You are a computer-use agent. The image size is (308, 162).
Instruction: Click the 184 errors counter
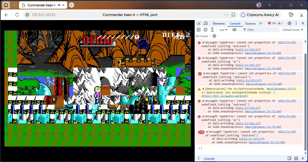point(272,23)
